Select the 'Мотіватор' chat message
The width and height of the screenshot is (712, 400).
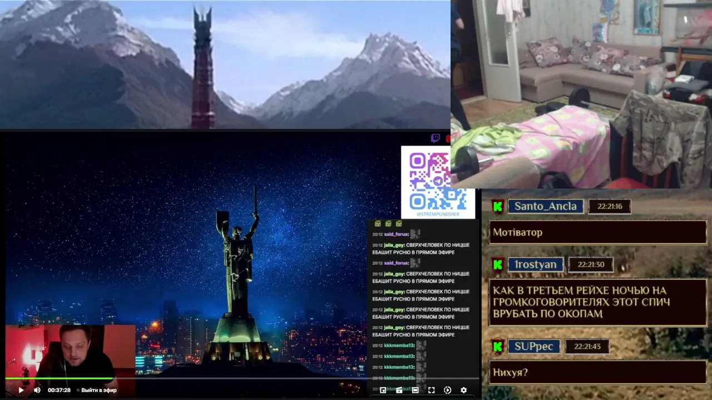pos(599,232)
